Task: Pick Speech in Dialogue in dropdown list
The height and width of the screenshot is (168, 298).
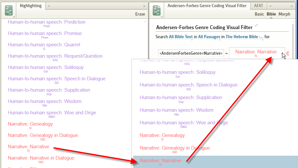Action: (x=188, y=86)
